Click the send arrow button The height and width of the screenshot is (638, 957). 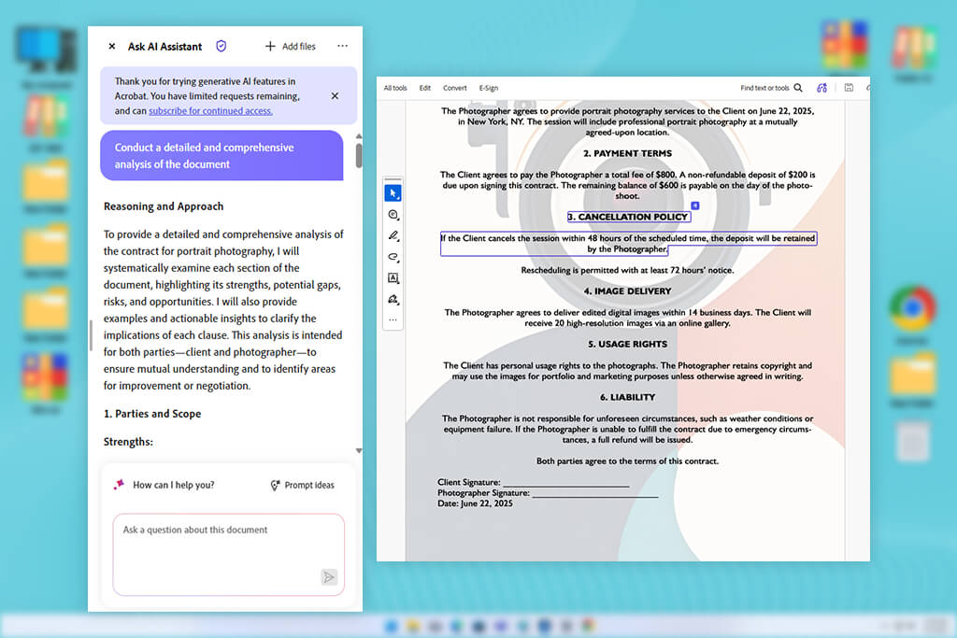click(x=329, y=577)
